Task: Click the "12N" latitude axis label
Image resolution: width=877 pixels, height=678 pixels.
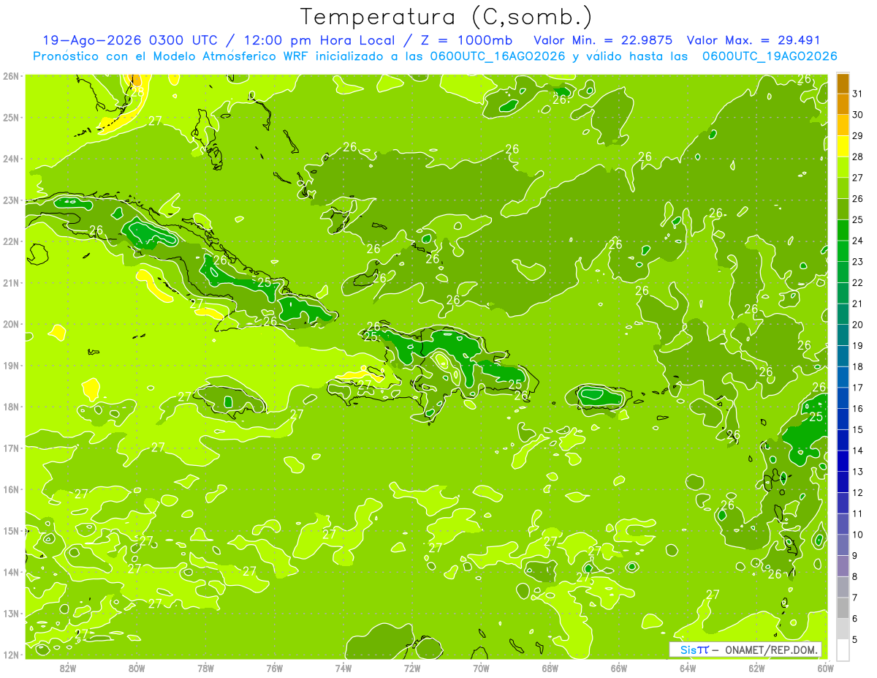Action: pyautogui.click(x=10, y=655)
